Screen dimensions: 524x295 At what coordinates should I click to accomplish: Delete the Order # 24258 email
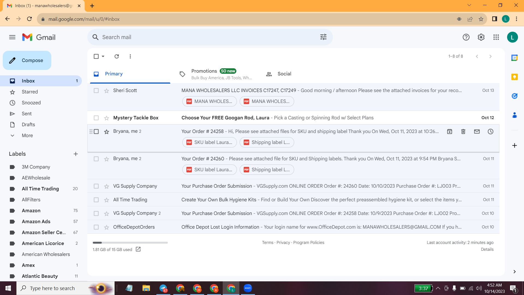click(x=463, y=131)
